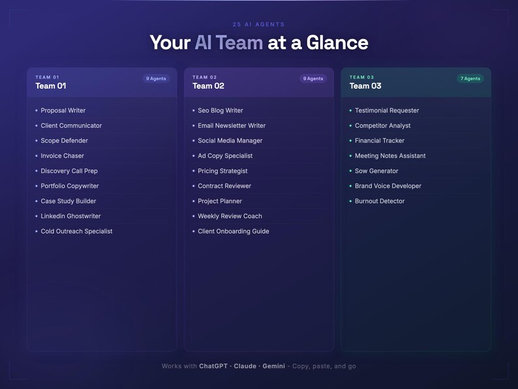Select Pricing Strategist agent

[222, 171]
